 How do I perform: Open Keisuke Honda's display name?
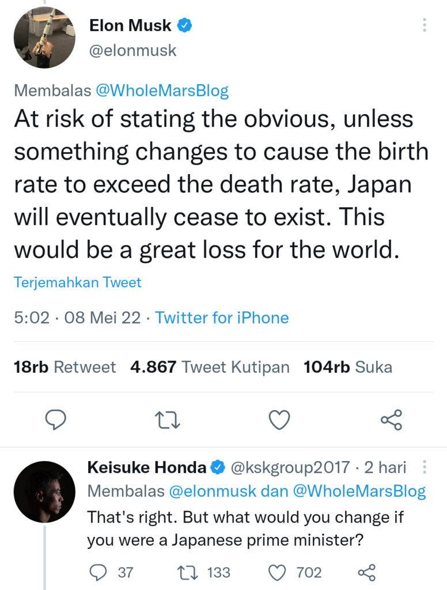click(146, 467)
